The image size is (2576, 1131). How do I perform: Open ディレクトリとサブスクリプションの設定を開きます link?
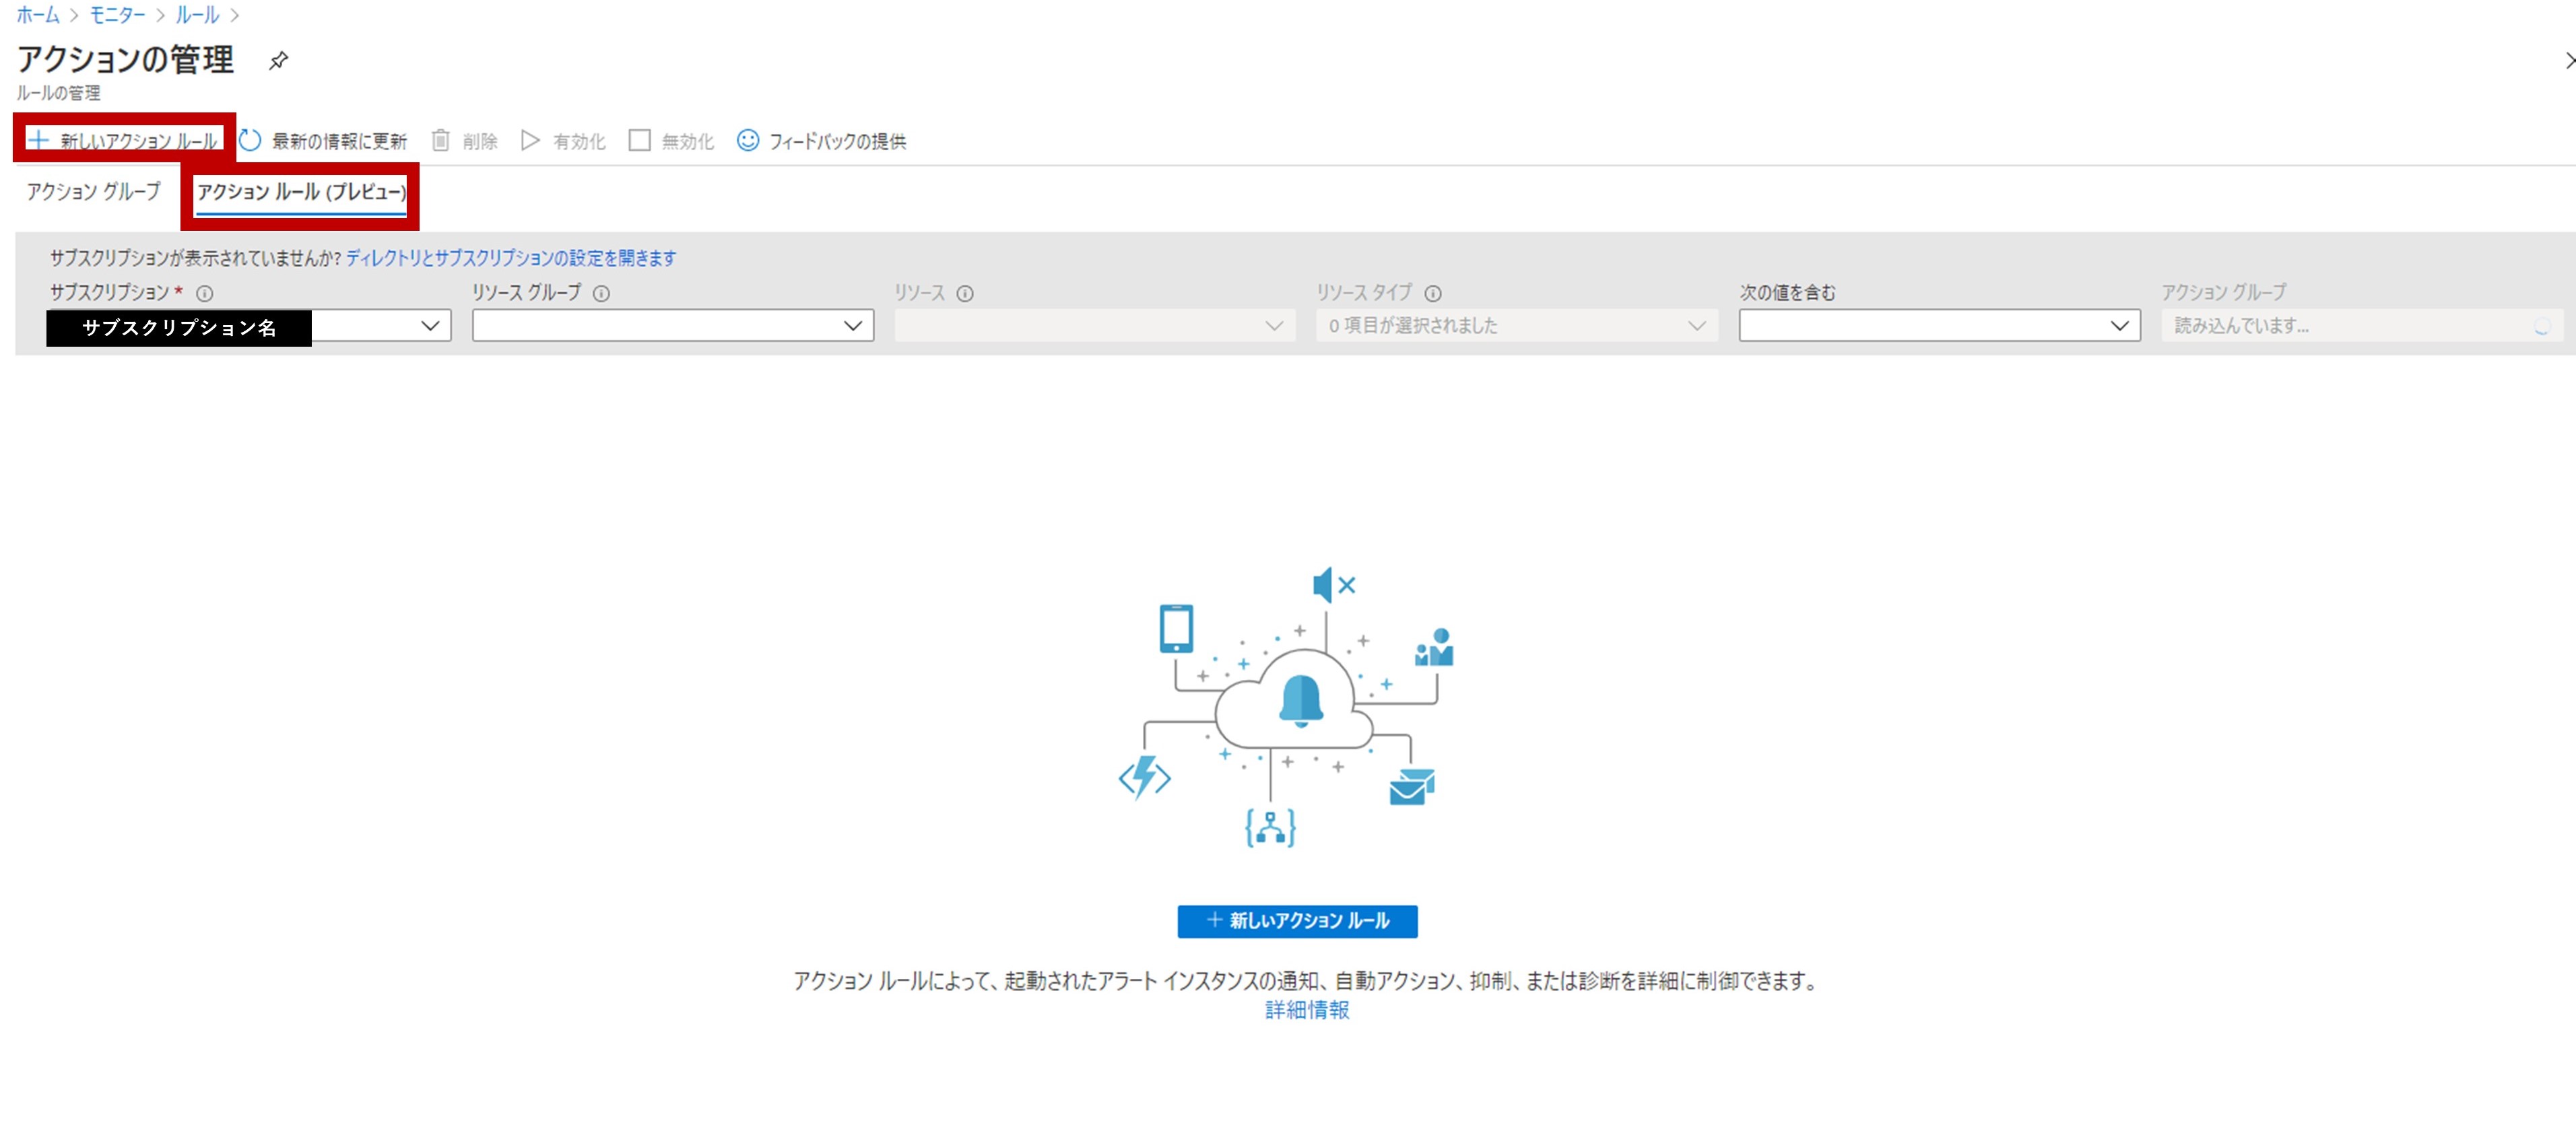(x=511, y=258)
